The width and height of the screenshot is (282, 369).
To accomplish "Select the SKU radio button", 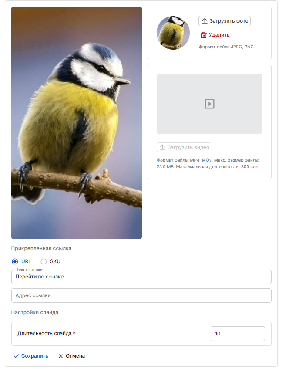I will click(44, 261).
